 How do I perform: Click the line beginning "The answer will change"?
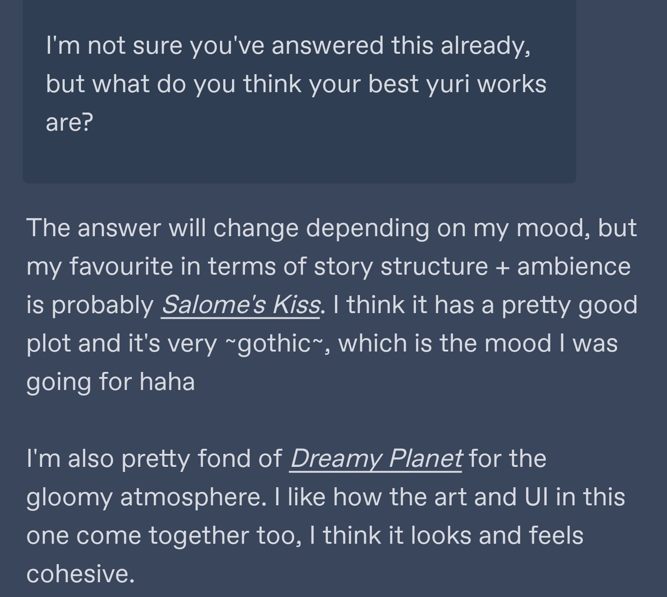[x=332, y=228]
